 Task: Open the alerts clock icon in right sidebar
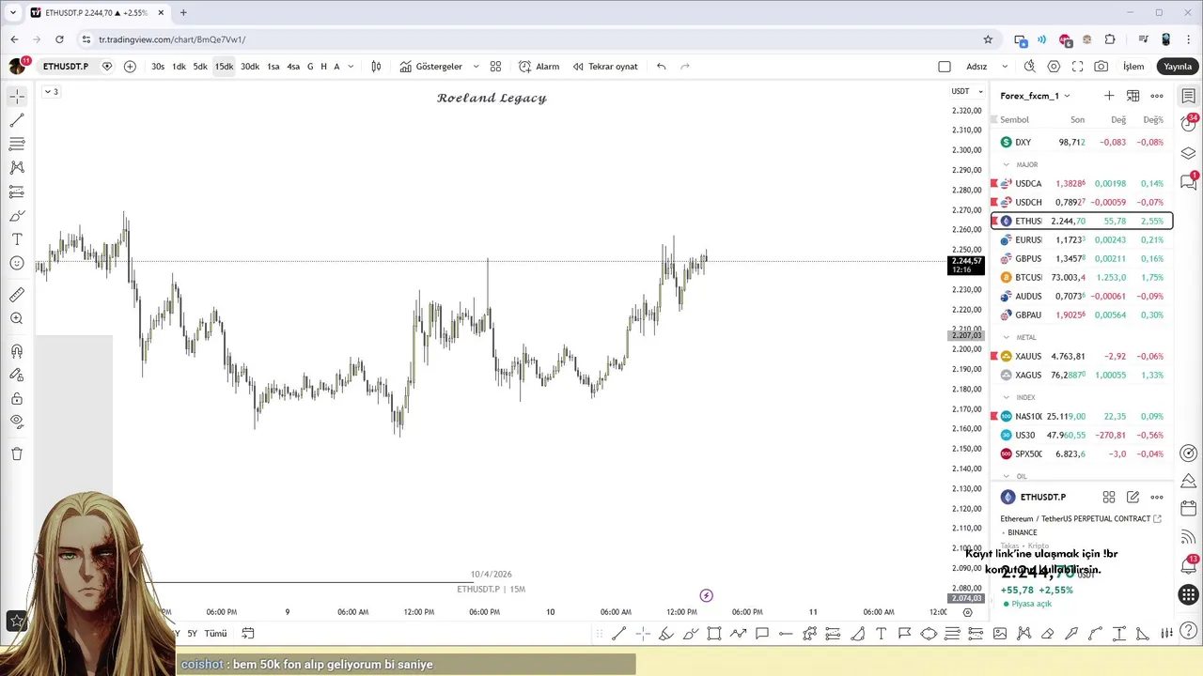pyautogui.click(x=1189, y=125)
